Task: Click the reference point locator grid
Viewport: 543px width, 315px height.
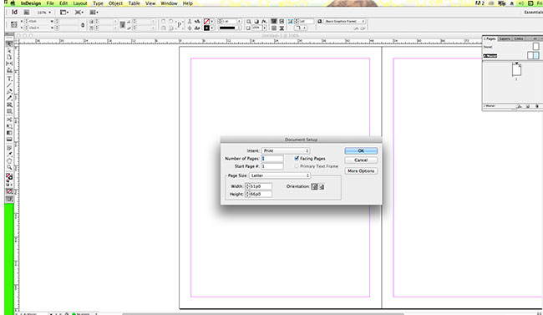Action: tap(14, 24)
